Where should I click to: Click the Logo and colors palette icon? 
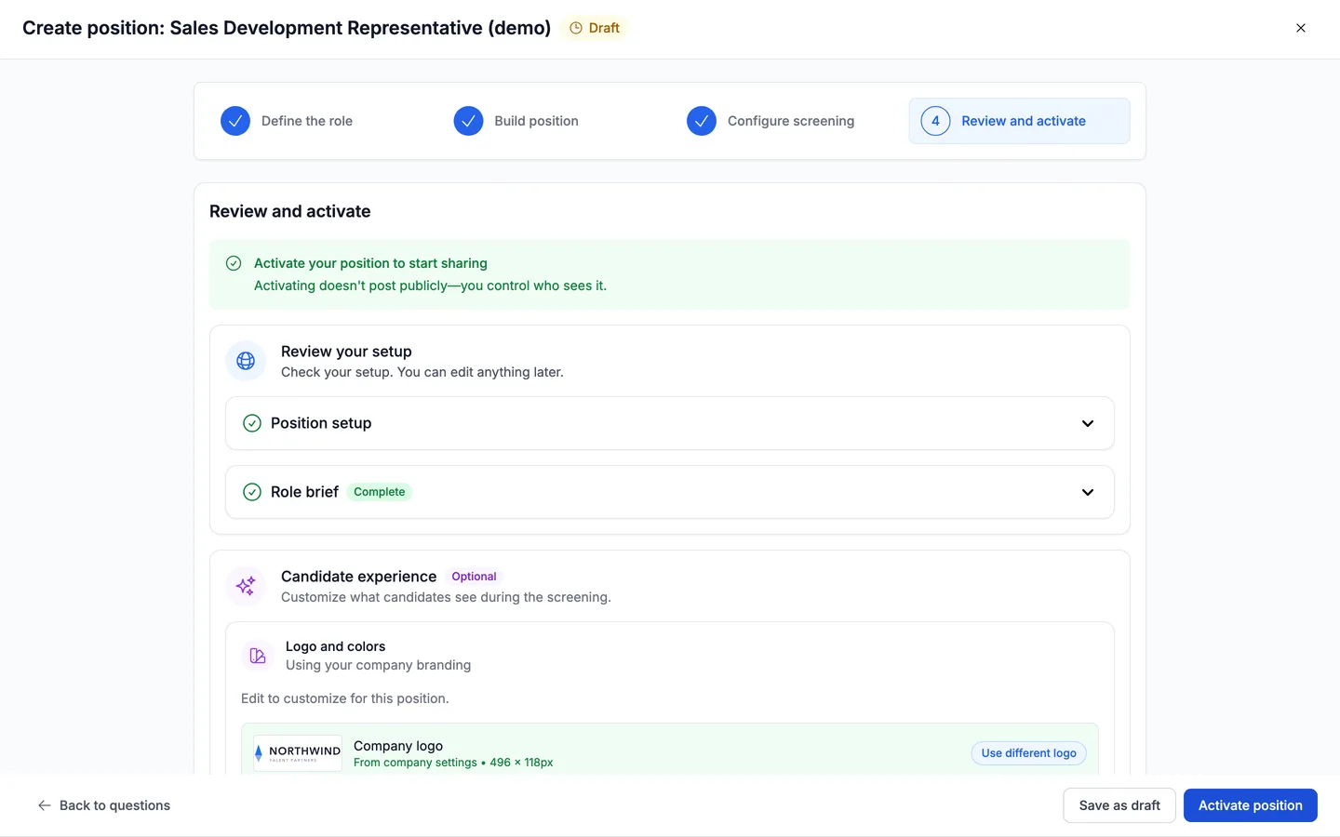pyautogui.click(x=258, y=656)
